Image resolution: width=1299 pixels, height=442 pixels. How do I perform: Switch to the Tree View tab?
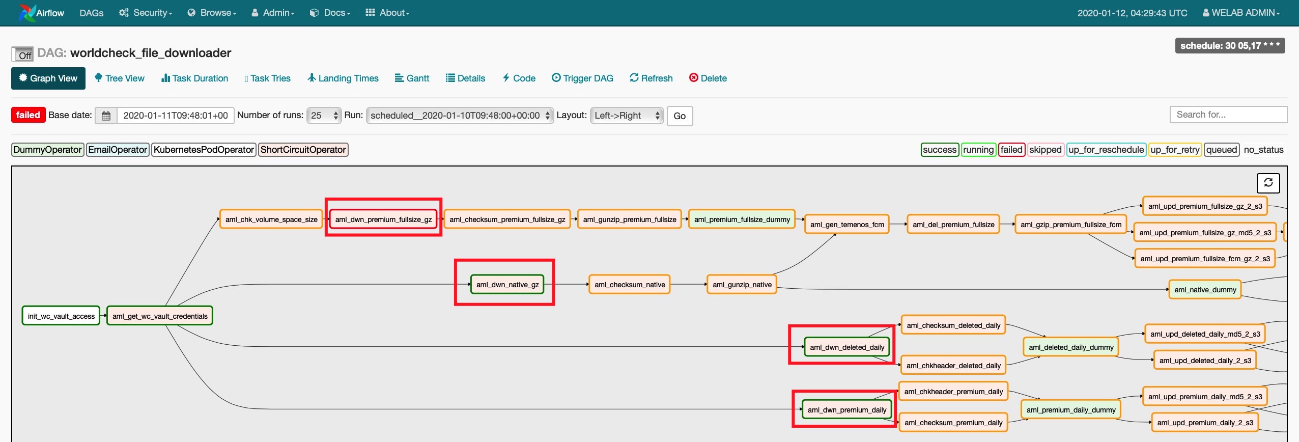(120, 78)
